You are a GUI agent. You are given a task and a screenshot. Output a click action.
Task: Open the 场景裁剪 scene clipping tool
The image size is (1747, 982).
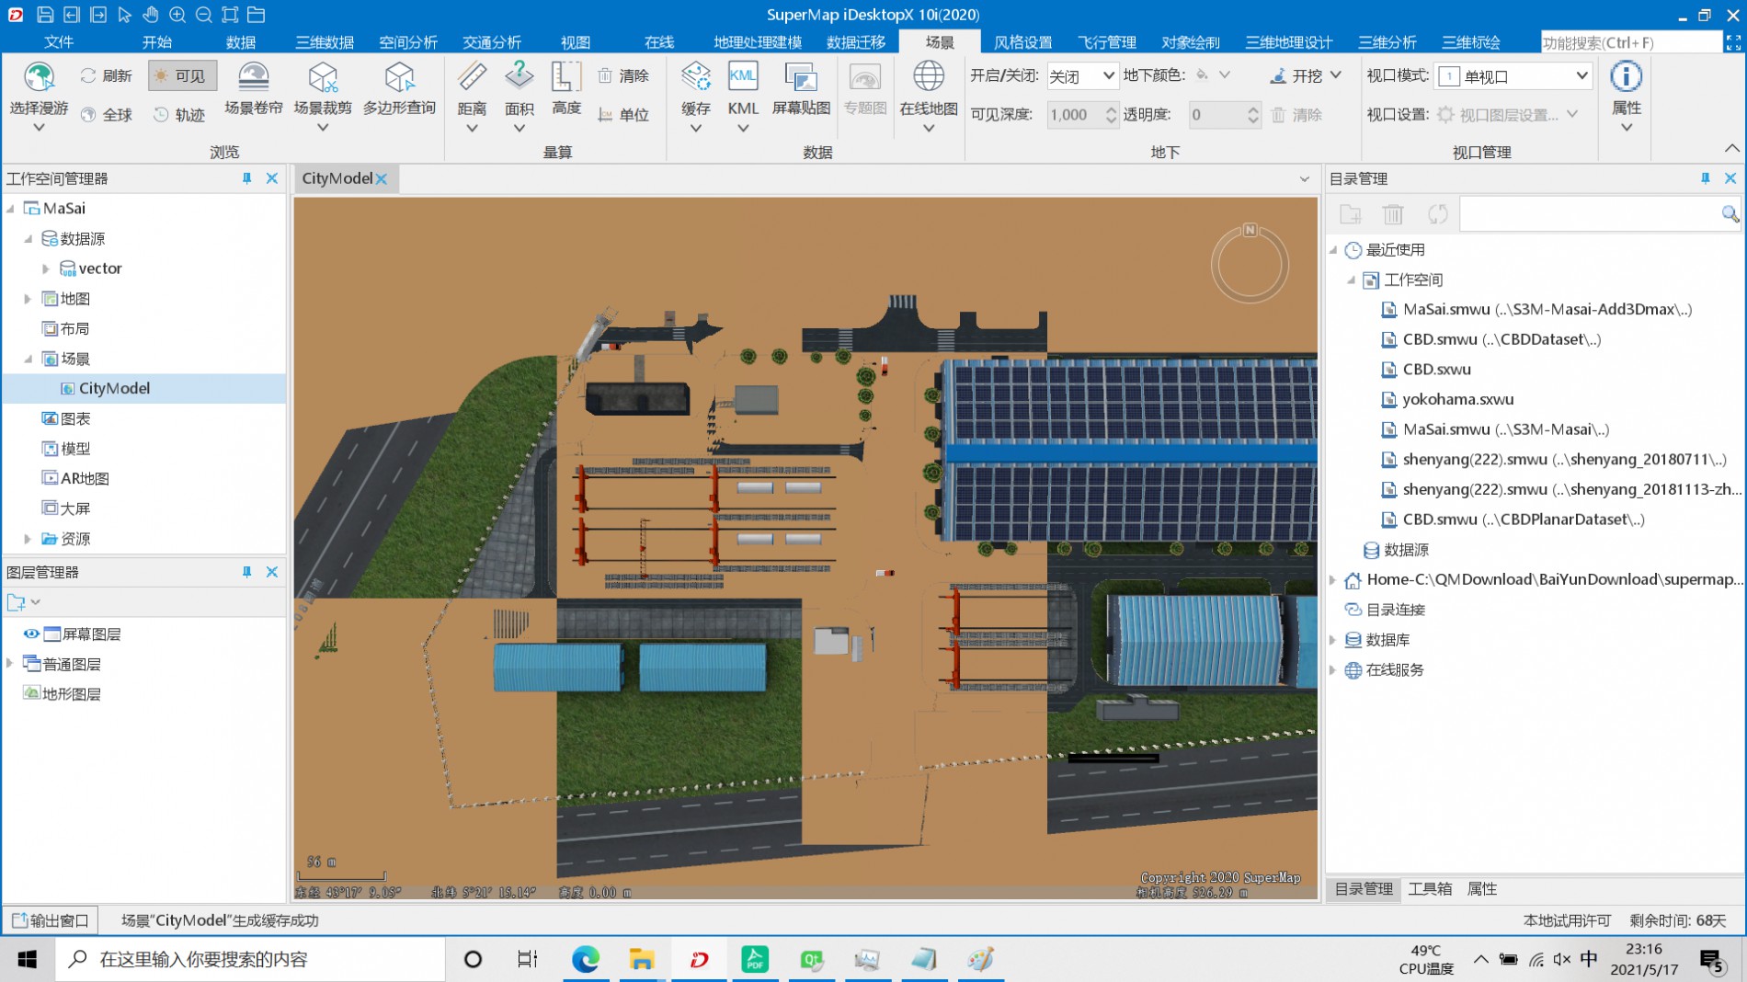[x=323, y=97]
